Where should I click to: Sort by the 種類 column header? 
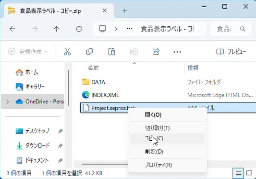pyautogui.click(x=193, y=67)
